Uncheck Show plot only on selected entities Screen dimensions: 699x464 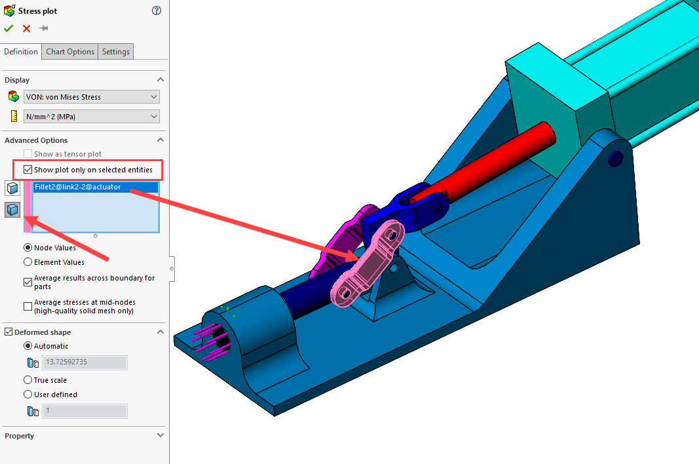(x=27, y=169)
